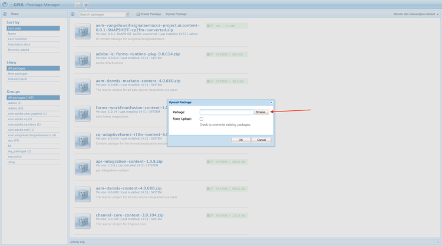Click the aem-vangeluwcitisignalaemaccs package cube thumbnail
Viewport: 442px width, 246px height.
pos(83,31)
